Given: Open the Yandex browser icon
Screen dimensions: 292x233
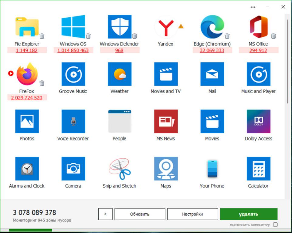Looking at the screenshot, I should 166,27.
